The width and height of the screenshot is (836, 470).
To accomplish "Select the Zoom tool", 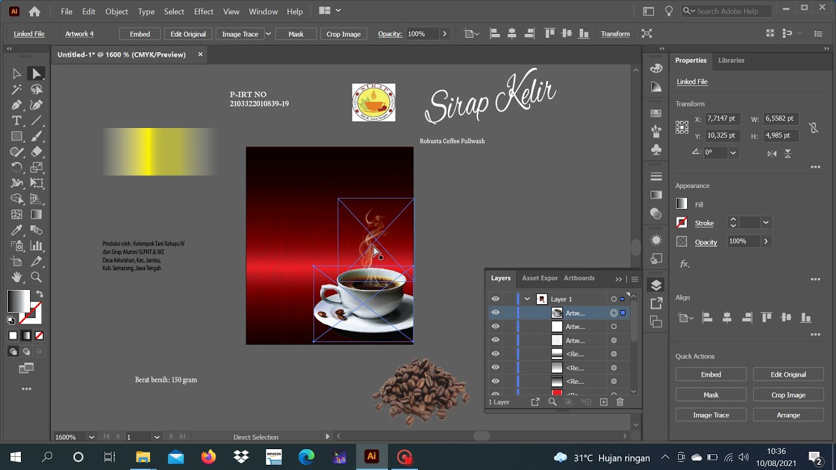I will pyautogui.click(x=37, y=277).
